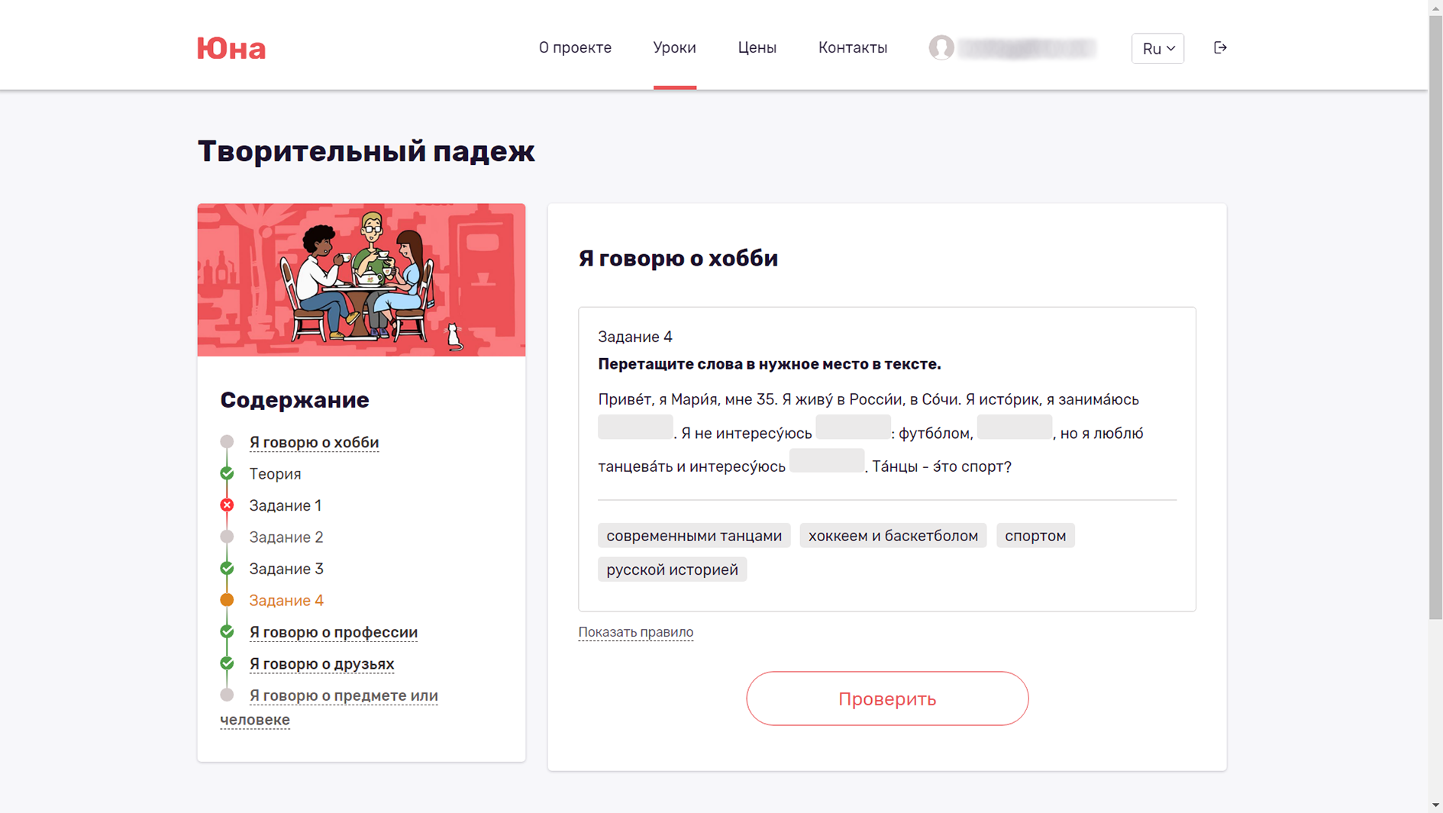This screenshot has height=813, width=1443.
Task: Open the Уроки tab
Action: [674, 48]
